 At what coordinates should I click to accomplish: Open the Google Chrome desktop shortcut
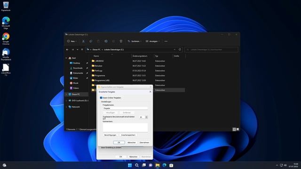6,38
